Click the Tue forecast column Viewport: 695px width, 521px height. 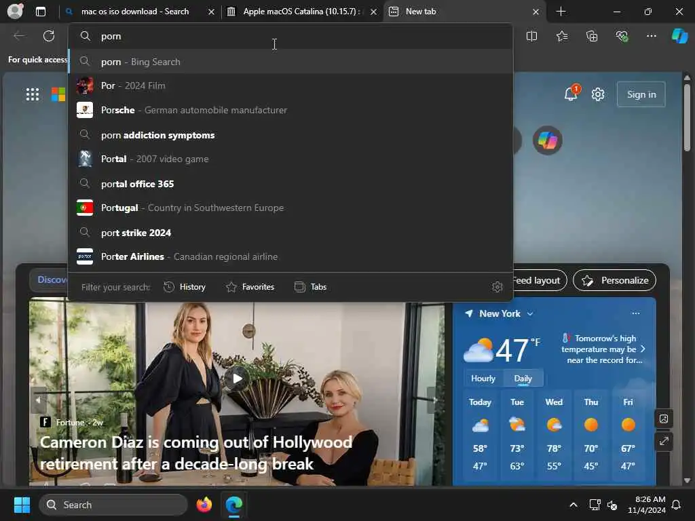coord(516,434)
